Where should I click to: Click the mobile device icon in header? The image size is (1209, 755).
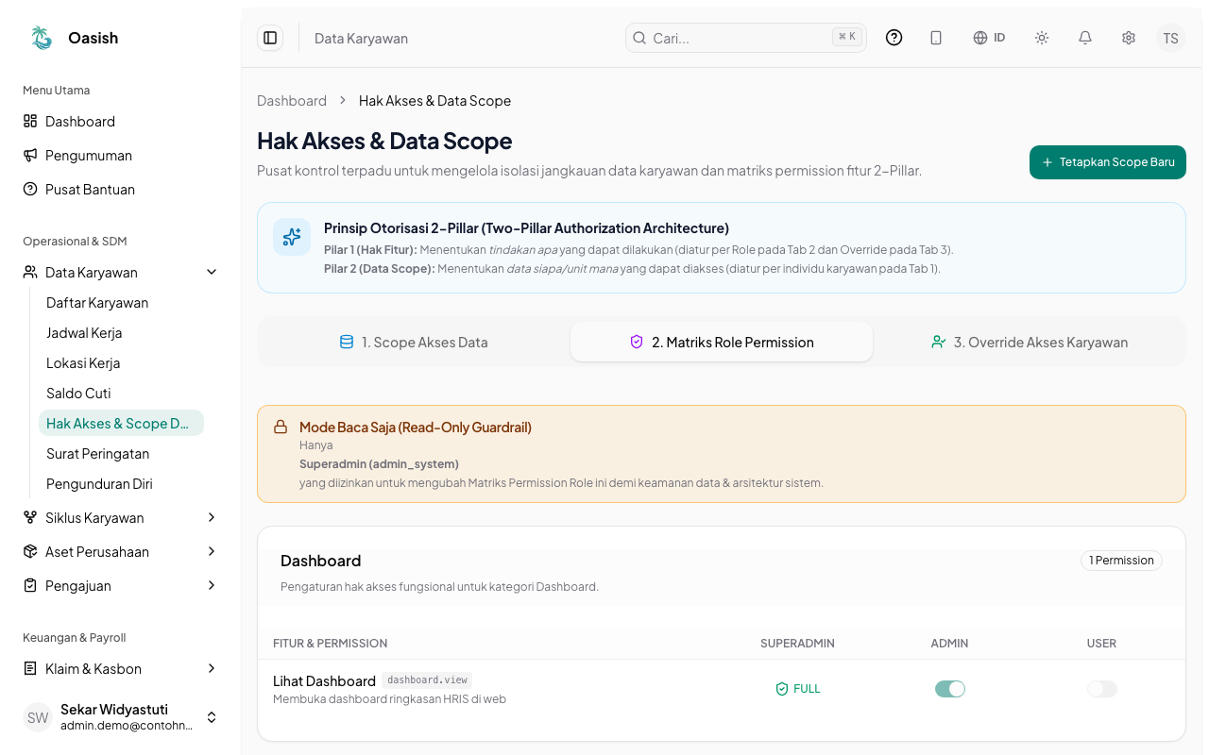(x=936, y=38)
